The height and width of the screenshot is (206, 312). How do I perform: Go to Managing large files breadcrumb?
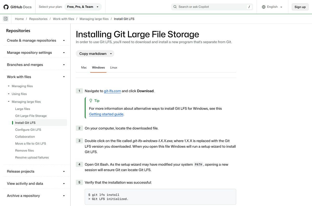pos(94,19)
